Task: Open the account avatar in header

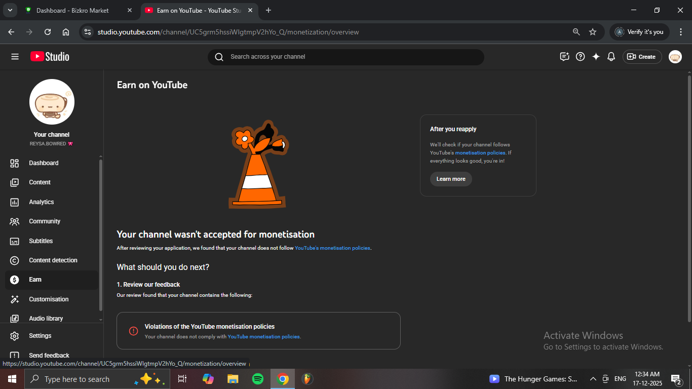Action: point(675,57)
